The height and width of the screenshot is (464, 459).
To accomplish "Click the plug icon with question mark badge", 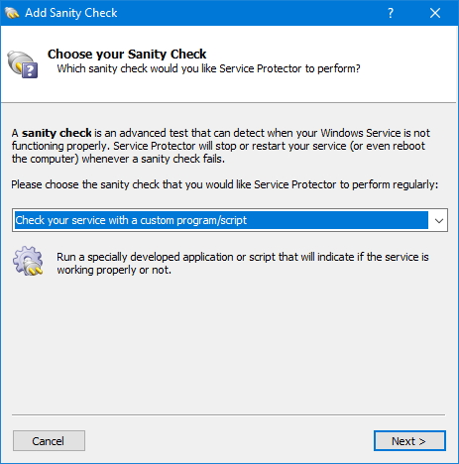I will point(23,64).
